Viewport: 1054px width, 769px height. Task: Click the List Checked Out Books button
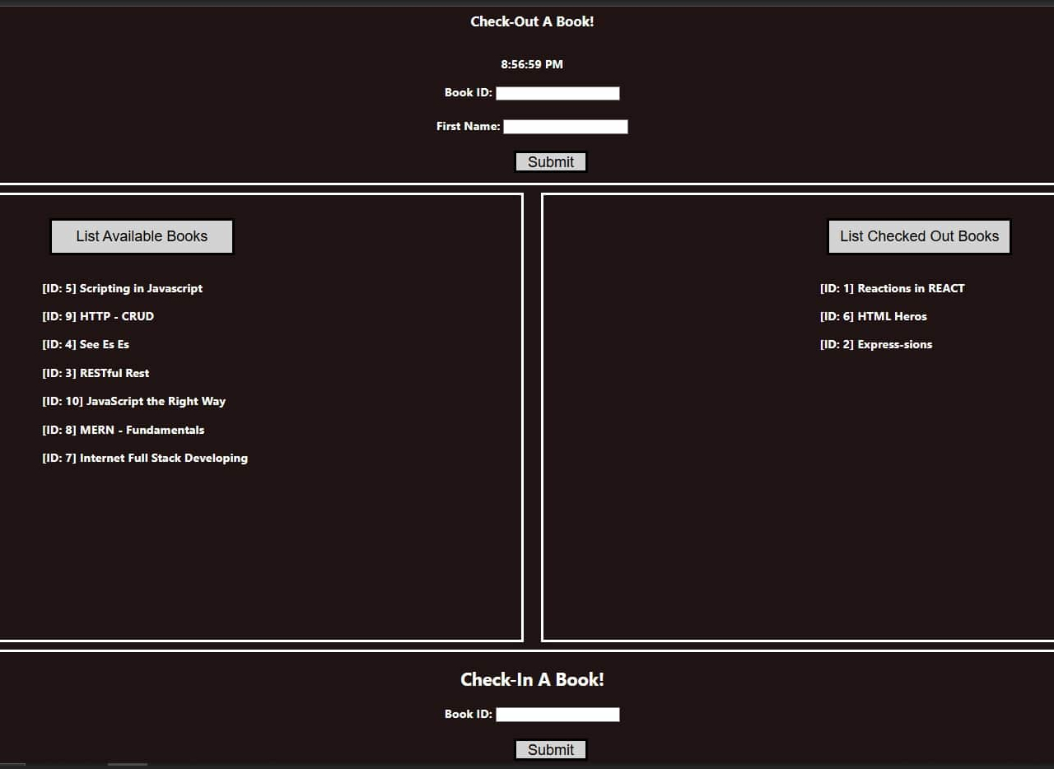[919, 236]
